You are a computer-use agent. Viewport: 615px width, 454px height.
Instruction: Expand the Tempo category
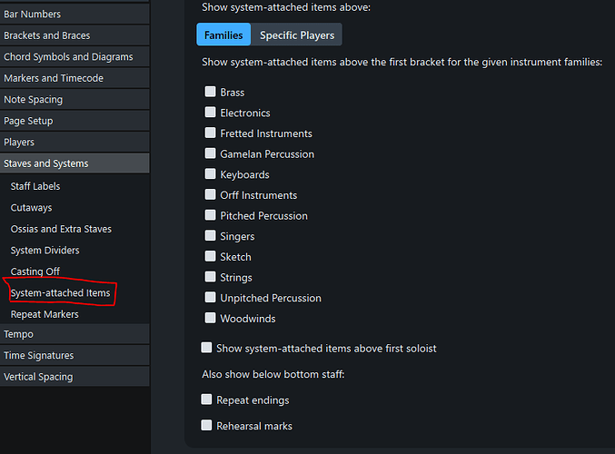(x=19, y=334)
